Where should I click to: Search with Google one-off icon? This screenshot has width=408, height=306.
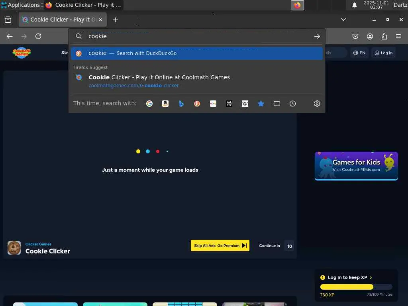[149, 104]
